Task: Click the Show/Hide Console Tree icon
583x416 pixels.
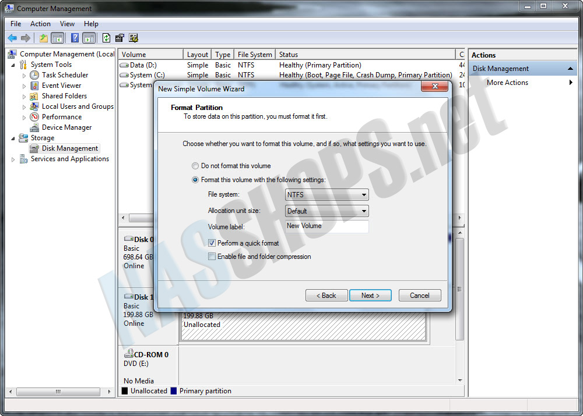Action: 58,38
